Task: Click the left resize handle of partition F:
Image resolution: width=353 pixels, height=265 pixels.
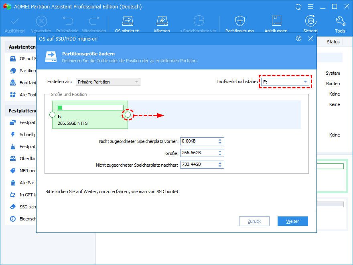Action: pyautogui.click(x=52, y=115)
